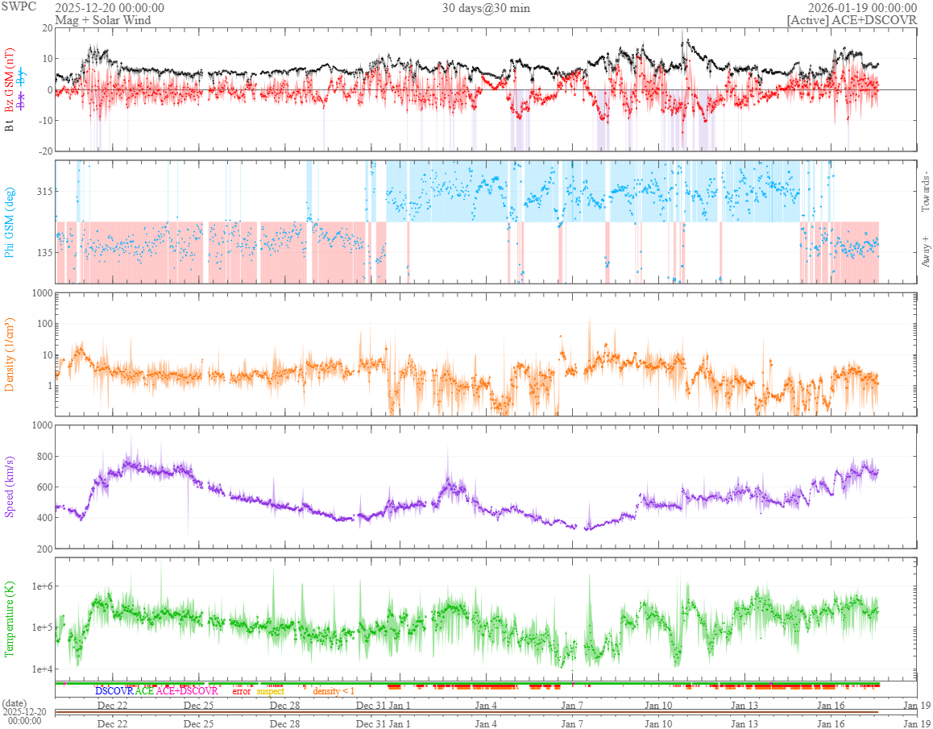
Task: Click the green Temperature (K) axis label
Action: point(10,619)
